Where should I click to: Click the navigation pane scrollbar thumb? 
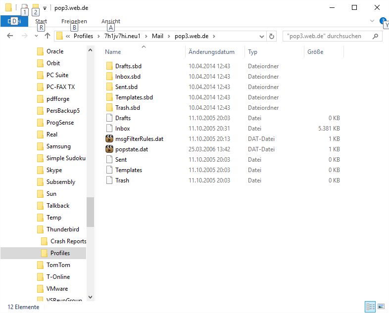tap(90, 212)
